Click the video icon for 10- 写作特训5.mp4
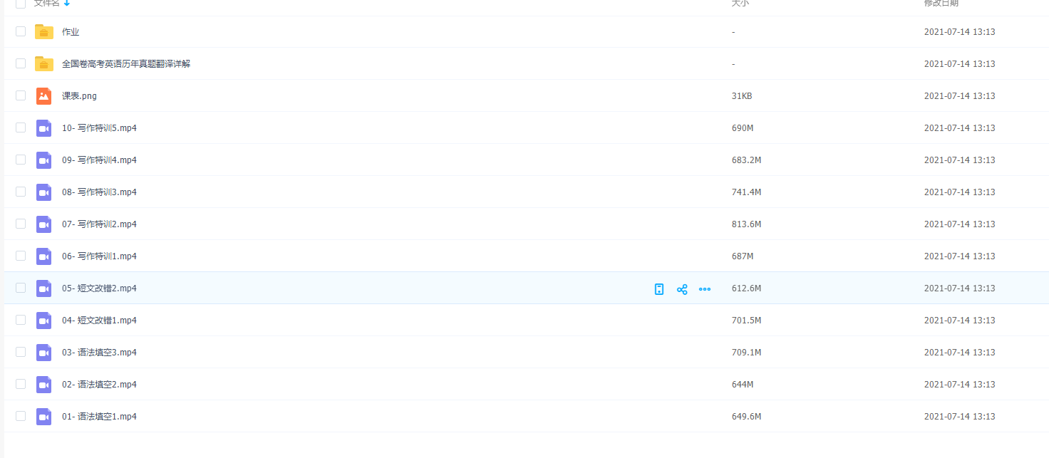The width and height of the screenshot is (1049, 458). click(44, 128)
